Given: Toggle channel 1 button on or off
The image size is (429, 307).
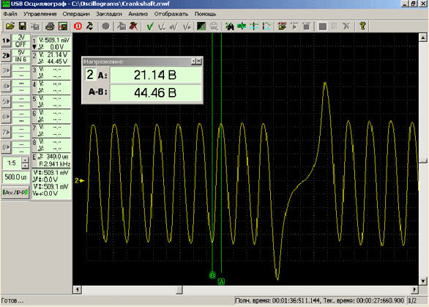Looking at the screenshot, I should pos(6,41).
